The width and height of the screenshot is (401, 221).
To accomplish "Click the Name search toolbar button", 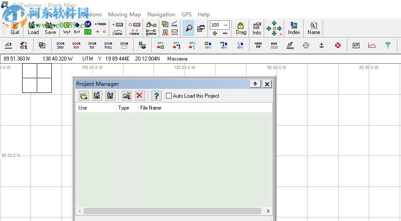I will [314, 28].
